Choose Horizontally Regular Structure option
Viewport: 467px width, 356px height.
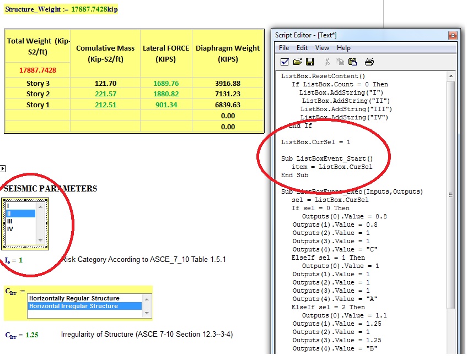pyautogui.click(x=84, y=298)
